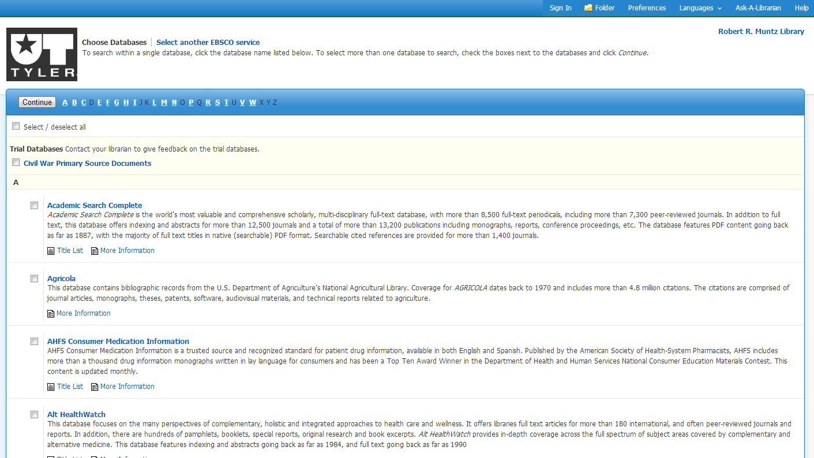Viewport: 814px width, 458px height.
Task: Click Title List icon under AHFS Consumer Medication
Action: click(x=51, y=387)
